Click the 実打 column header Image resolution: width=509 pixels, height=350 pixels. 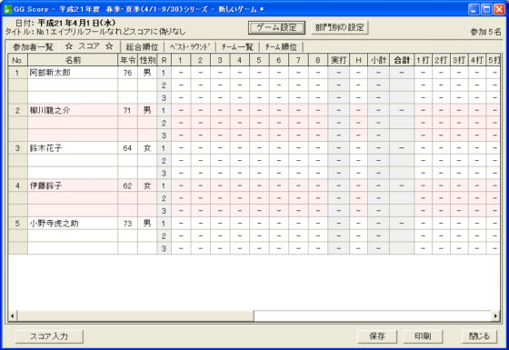click(x=338, y=60)
